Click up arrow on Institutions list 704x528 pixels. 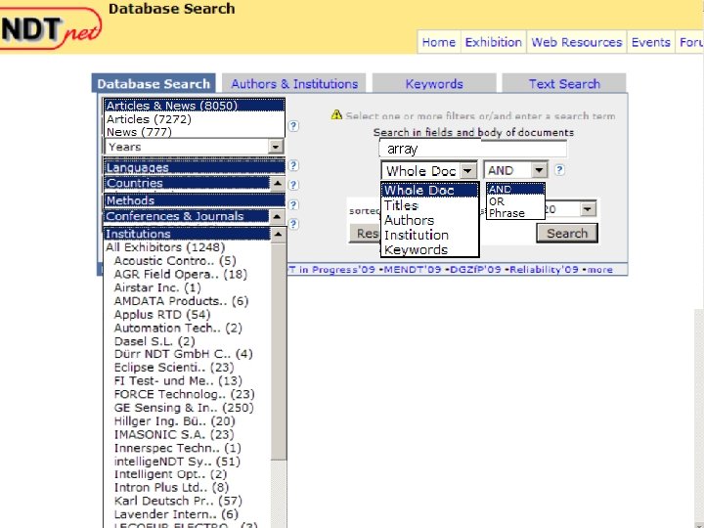click(x=279, y=235)
